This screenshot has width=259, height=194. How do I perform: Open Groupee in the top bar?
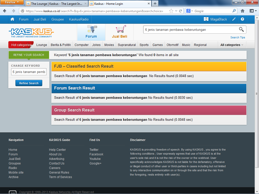point(57,19)
